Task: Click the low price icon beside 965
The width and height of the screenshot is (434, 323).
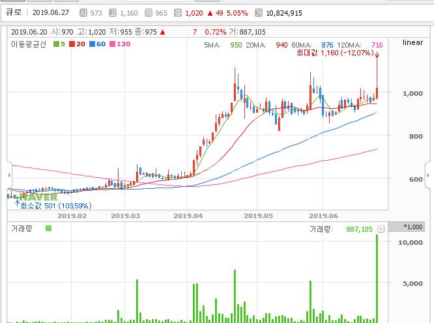Action: tap(149, 13)
